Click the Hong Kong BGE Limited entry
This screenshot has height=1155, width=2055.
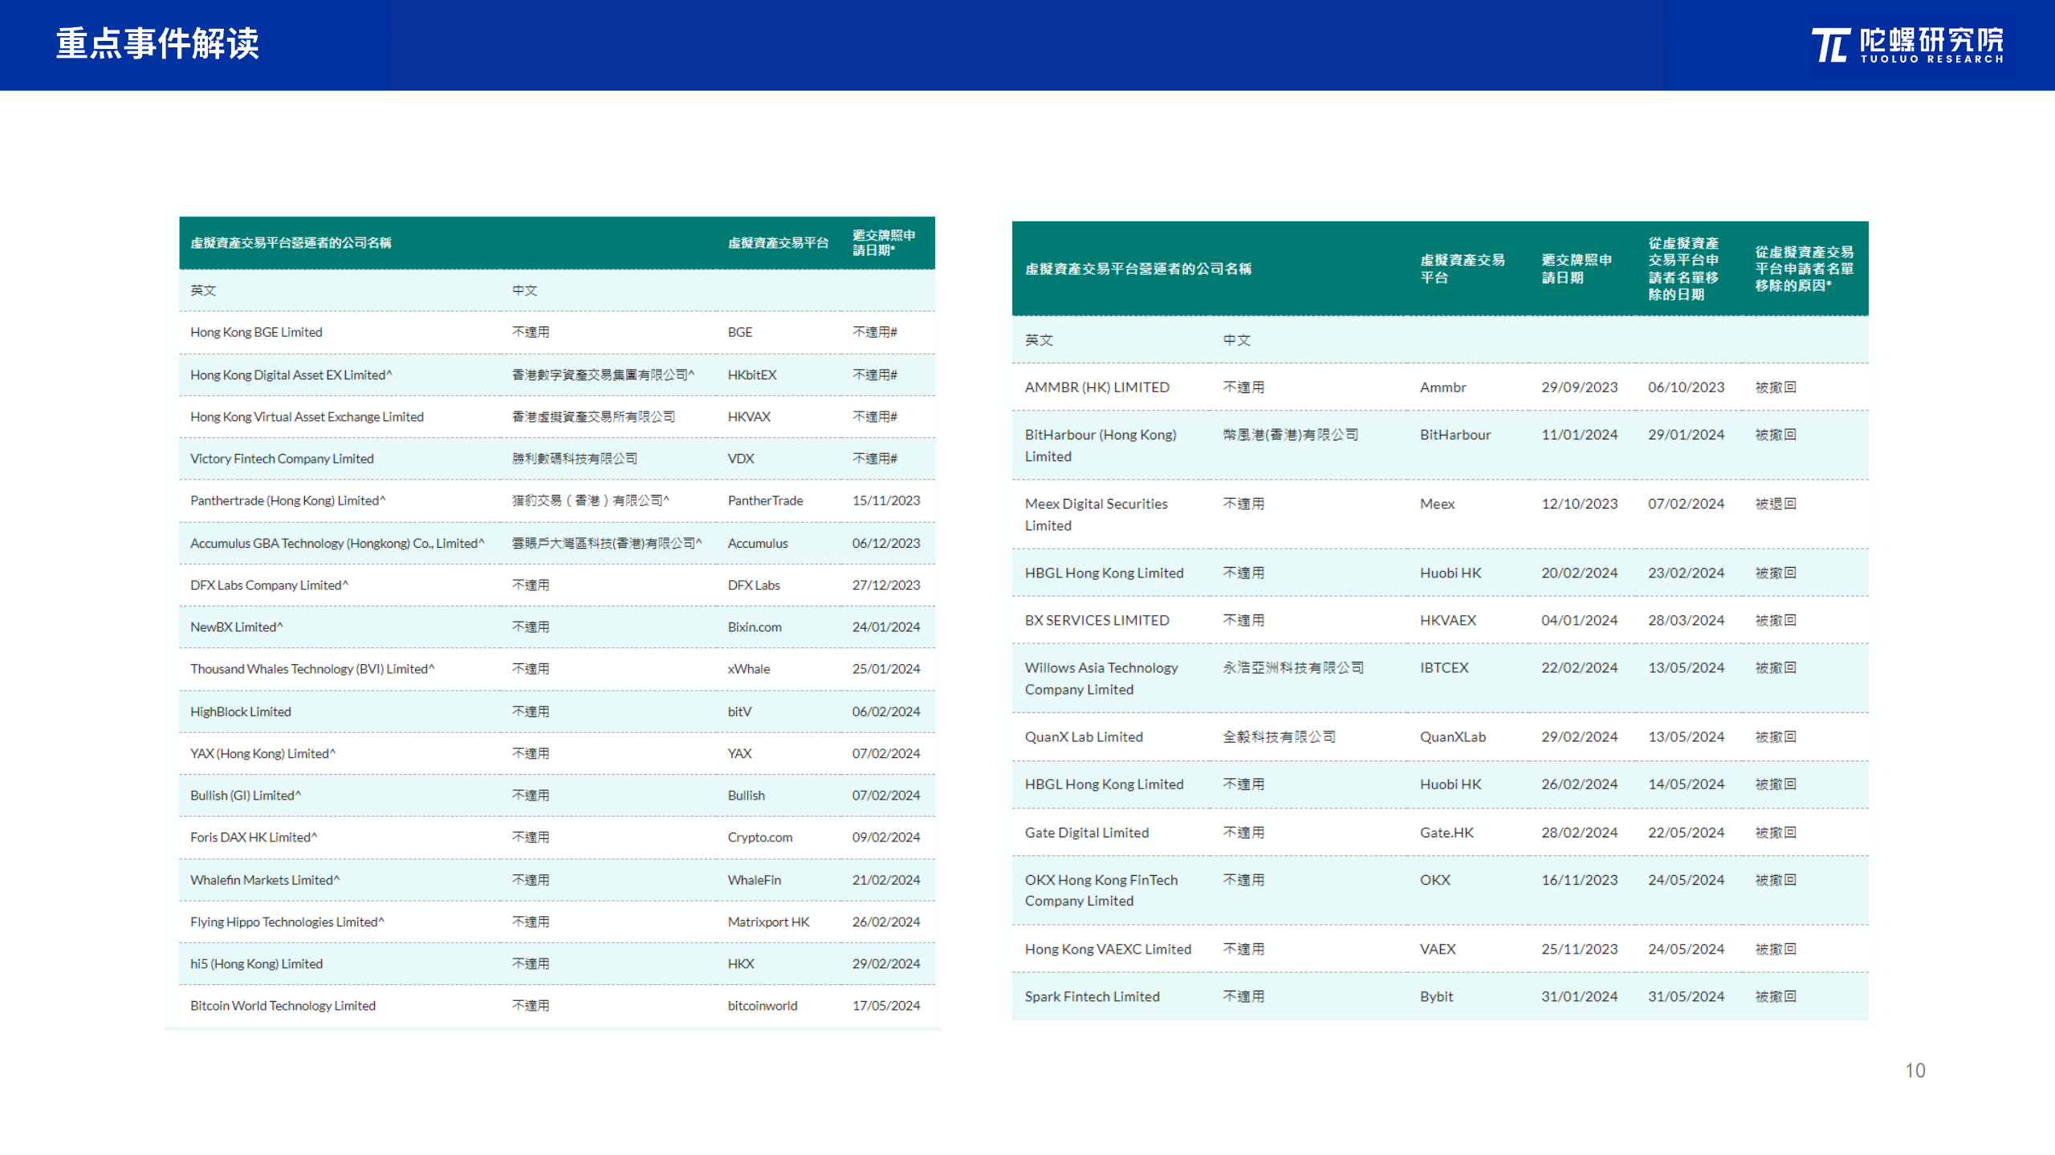(x=256, y=332)
